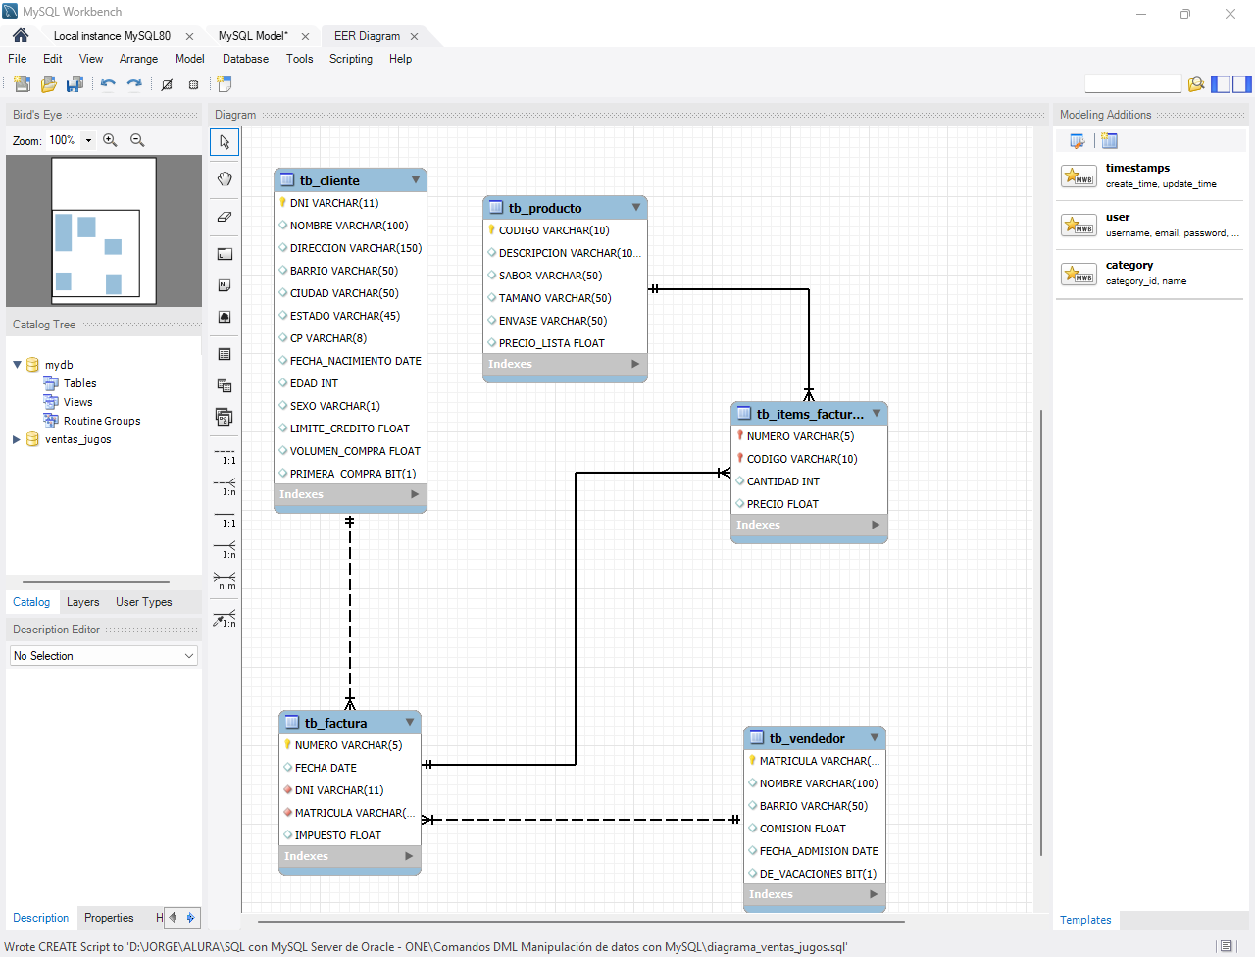The height and width of the screenshot is (957, 1255).
Task: Zoom in the diagram
Action: coord(110,140)
